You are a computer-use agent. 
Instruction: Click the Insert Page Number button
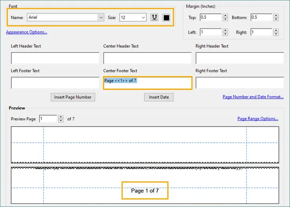73,97
